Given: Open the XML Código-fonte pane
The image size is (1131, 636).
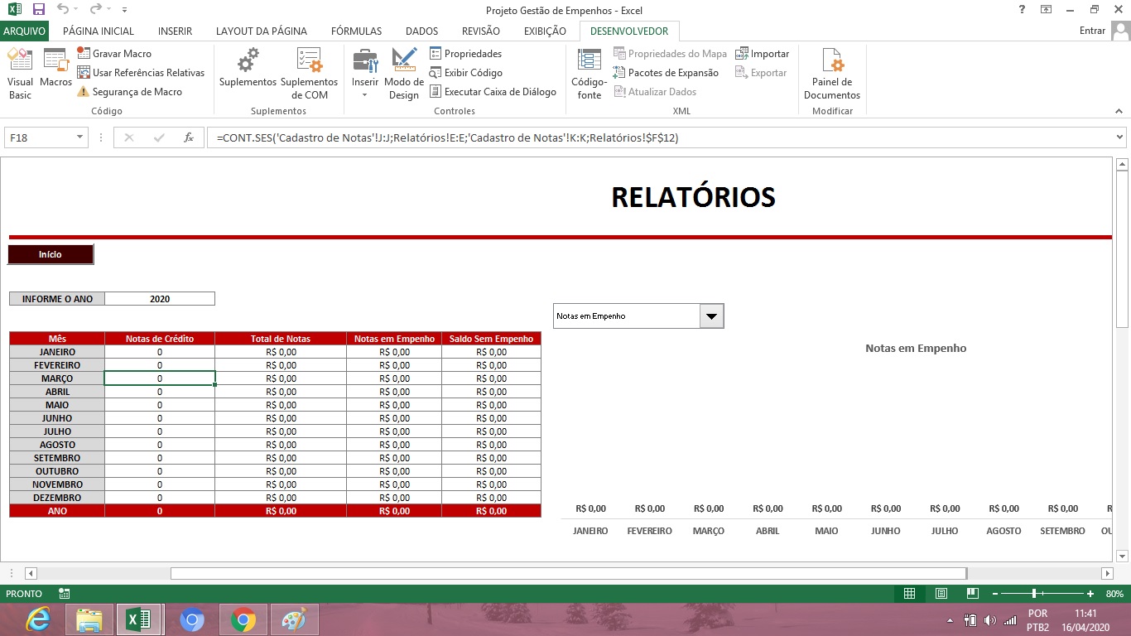Looking at the screenshot, I should click(x=590, y=74).
